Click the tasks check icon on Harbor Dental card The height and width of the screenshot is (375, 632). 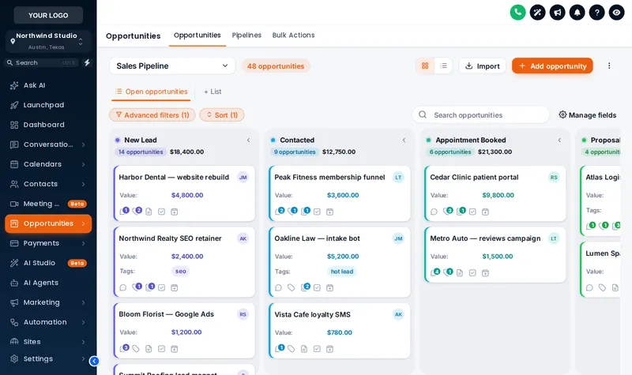click(162, 212)
